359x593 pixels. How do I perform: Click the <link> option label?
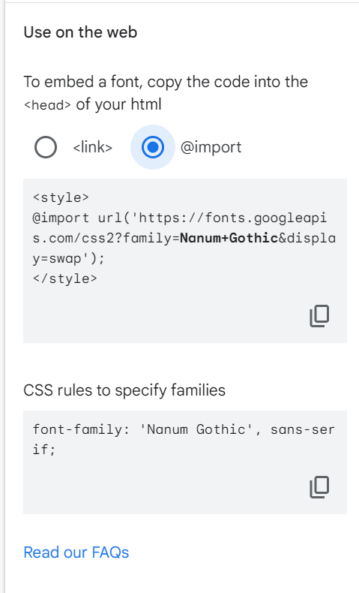(92, 147)
